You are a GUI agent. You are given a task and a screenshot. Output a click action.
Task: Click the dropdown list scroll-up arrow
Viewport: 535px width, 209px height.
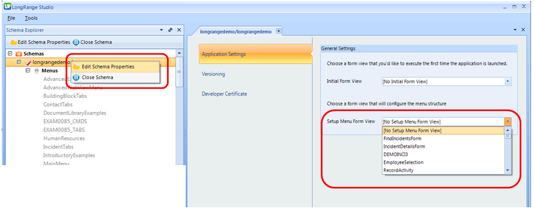point(508,130)
